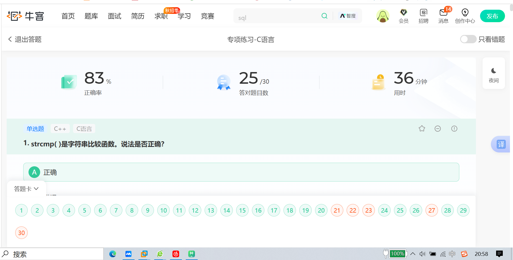Viewport: 513px width, 260px height.
Task: Click the 牛客 logo
Action: tap(25, 16)
